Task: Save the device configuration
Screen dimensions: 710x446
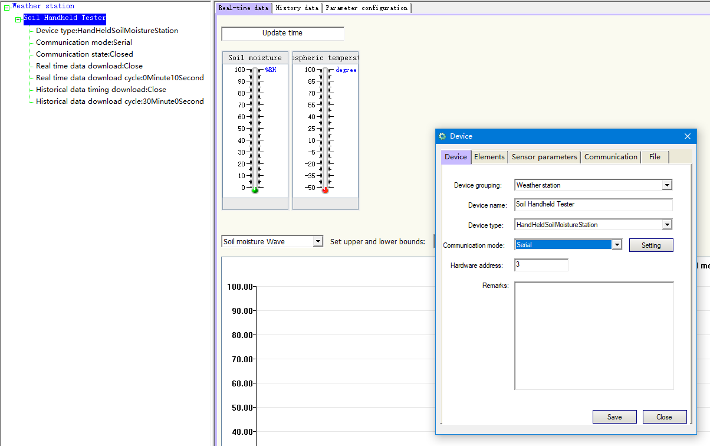Action: 614,417
